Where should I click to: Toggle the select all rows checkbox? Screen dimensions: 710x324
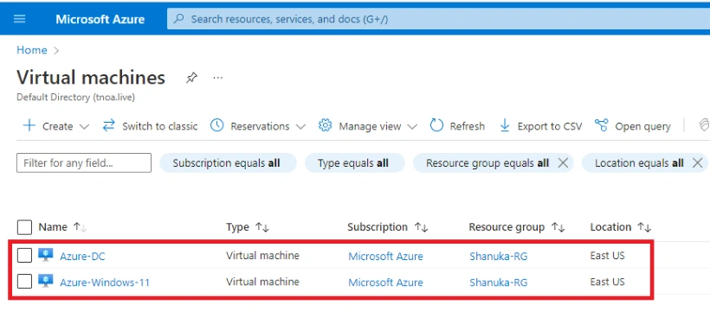pos(24,227)
